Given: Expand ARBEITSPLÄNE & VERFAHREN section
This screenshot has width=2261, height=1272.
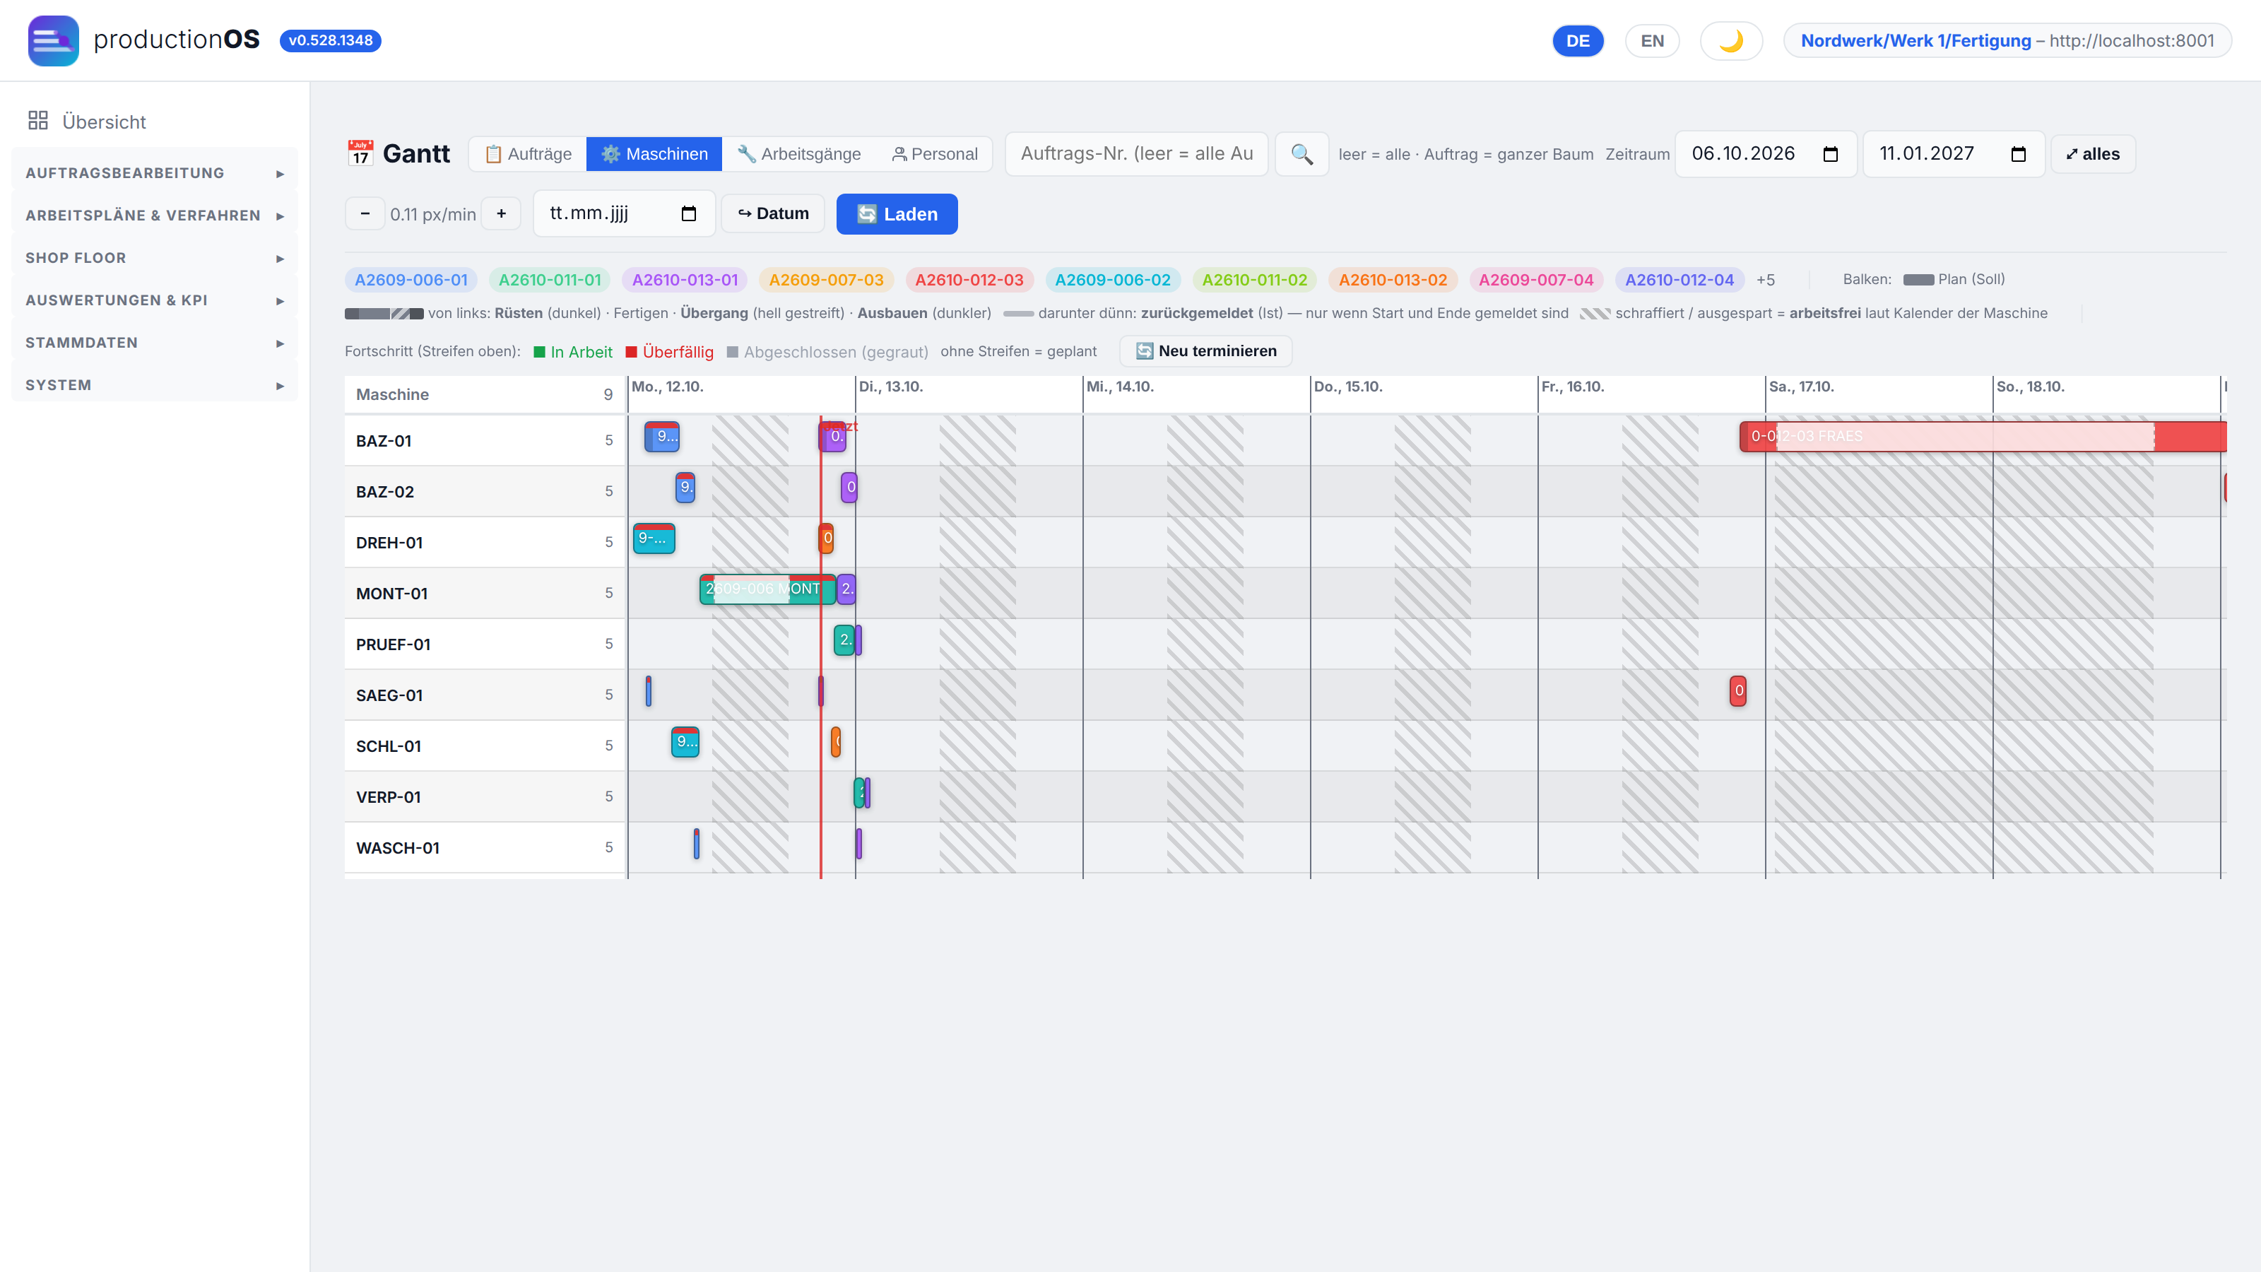Looking at the screenshot, I should [155, 215].
